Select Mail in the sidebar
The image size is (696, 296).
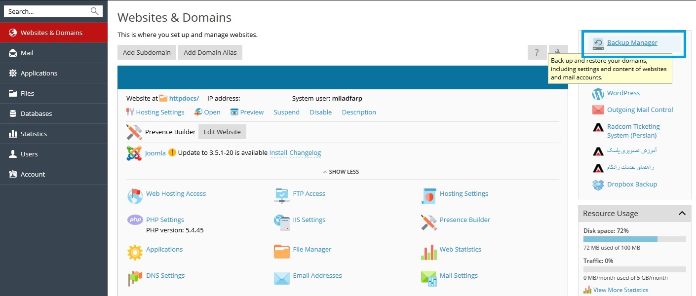click(27, 53)
